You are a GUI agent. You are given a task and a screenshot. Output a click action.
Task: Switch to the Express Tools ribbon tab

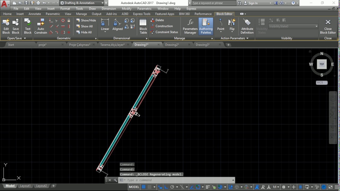click(x=142, y=14)
